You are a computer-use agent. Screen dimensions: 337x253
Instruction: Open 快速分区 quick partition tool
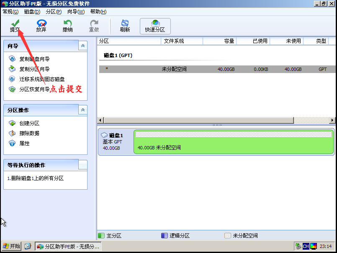tap(155, 26)
